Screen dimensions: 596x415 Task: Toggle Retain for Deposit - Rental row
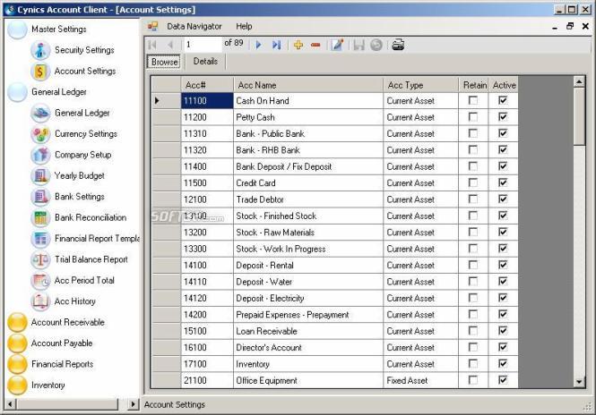click(x=473, y=265)
